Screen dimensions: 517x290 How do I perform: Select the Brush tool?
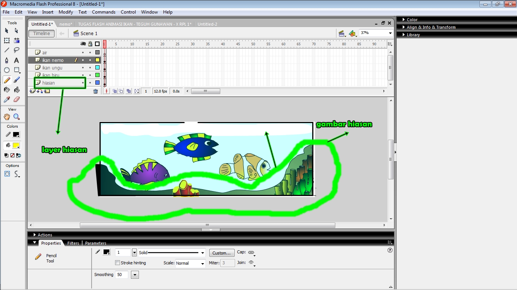pyautogui.click(x=17, y=80)
